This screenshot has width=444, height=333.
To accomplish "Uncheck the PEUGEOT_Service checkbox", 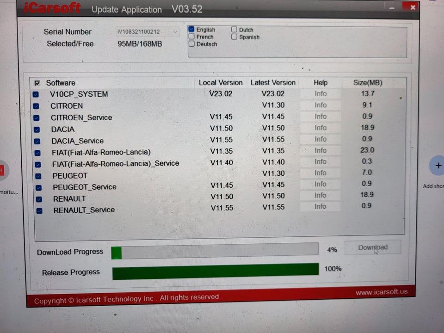I will pos(38,188).
